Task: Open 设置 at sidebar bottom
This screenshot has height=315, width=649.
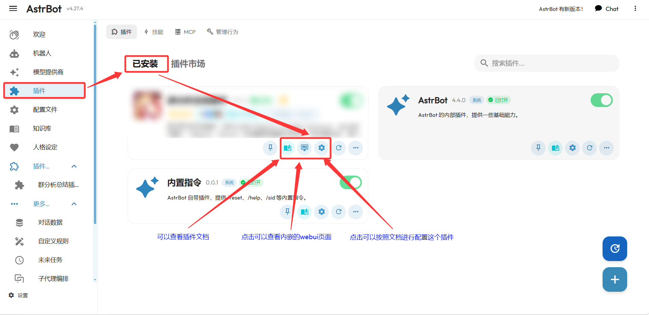Action: [18, 295]
